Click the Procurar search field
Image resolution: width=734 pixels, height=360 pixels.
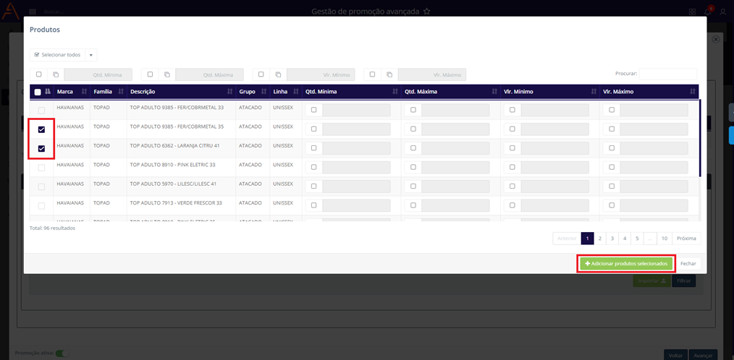[667, 74]
